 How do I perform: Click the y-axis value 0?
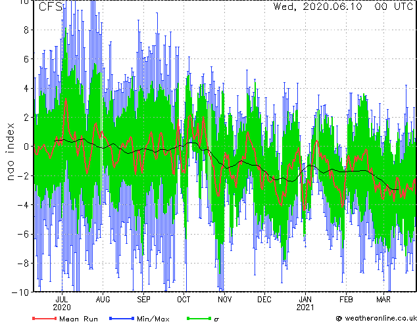coord(26,147)
